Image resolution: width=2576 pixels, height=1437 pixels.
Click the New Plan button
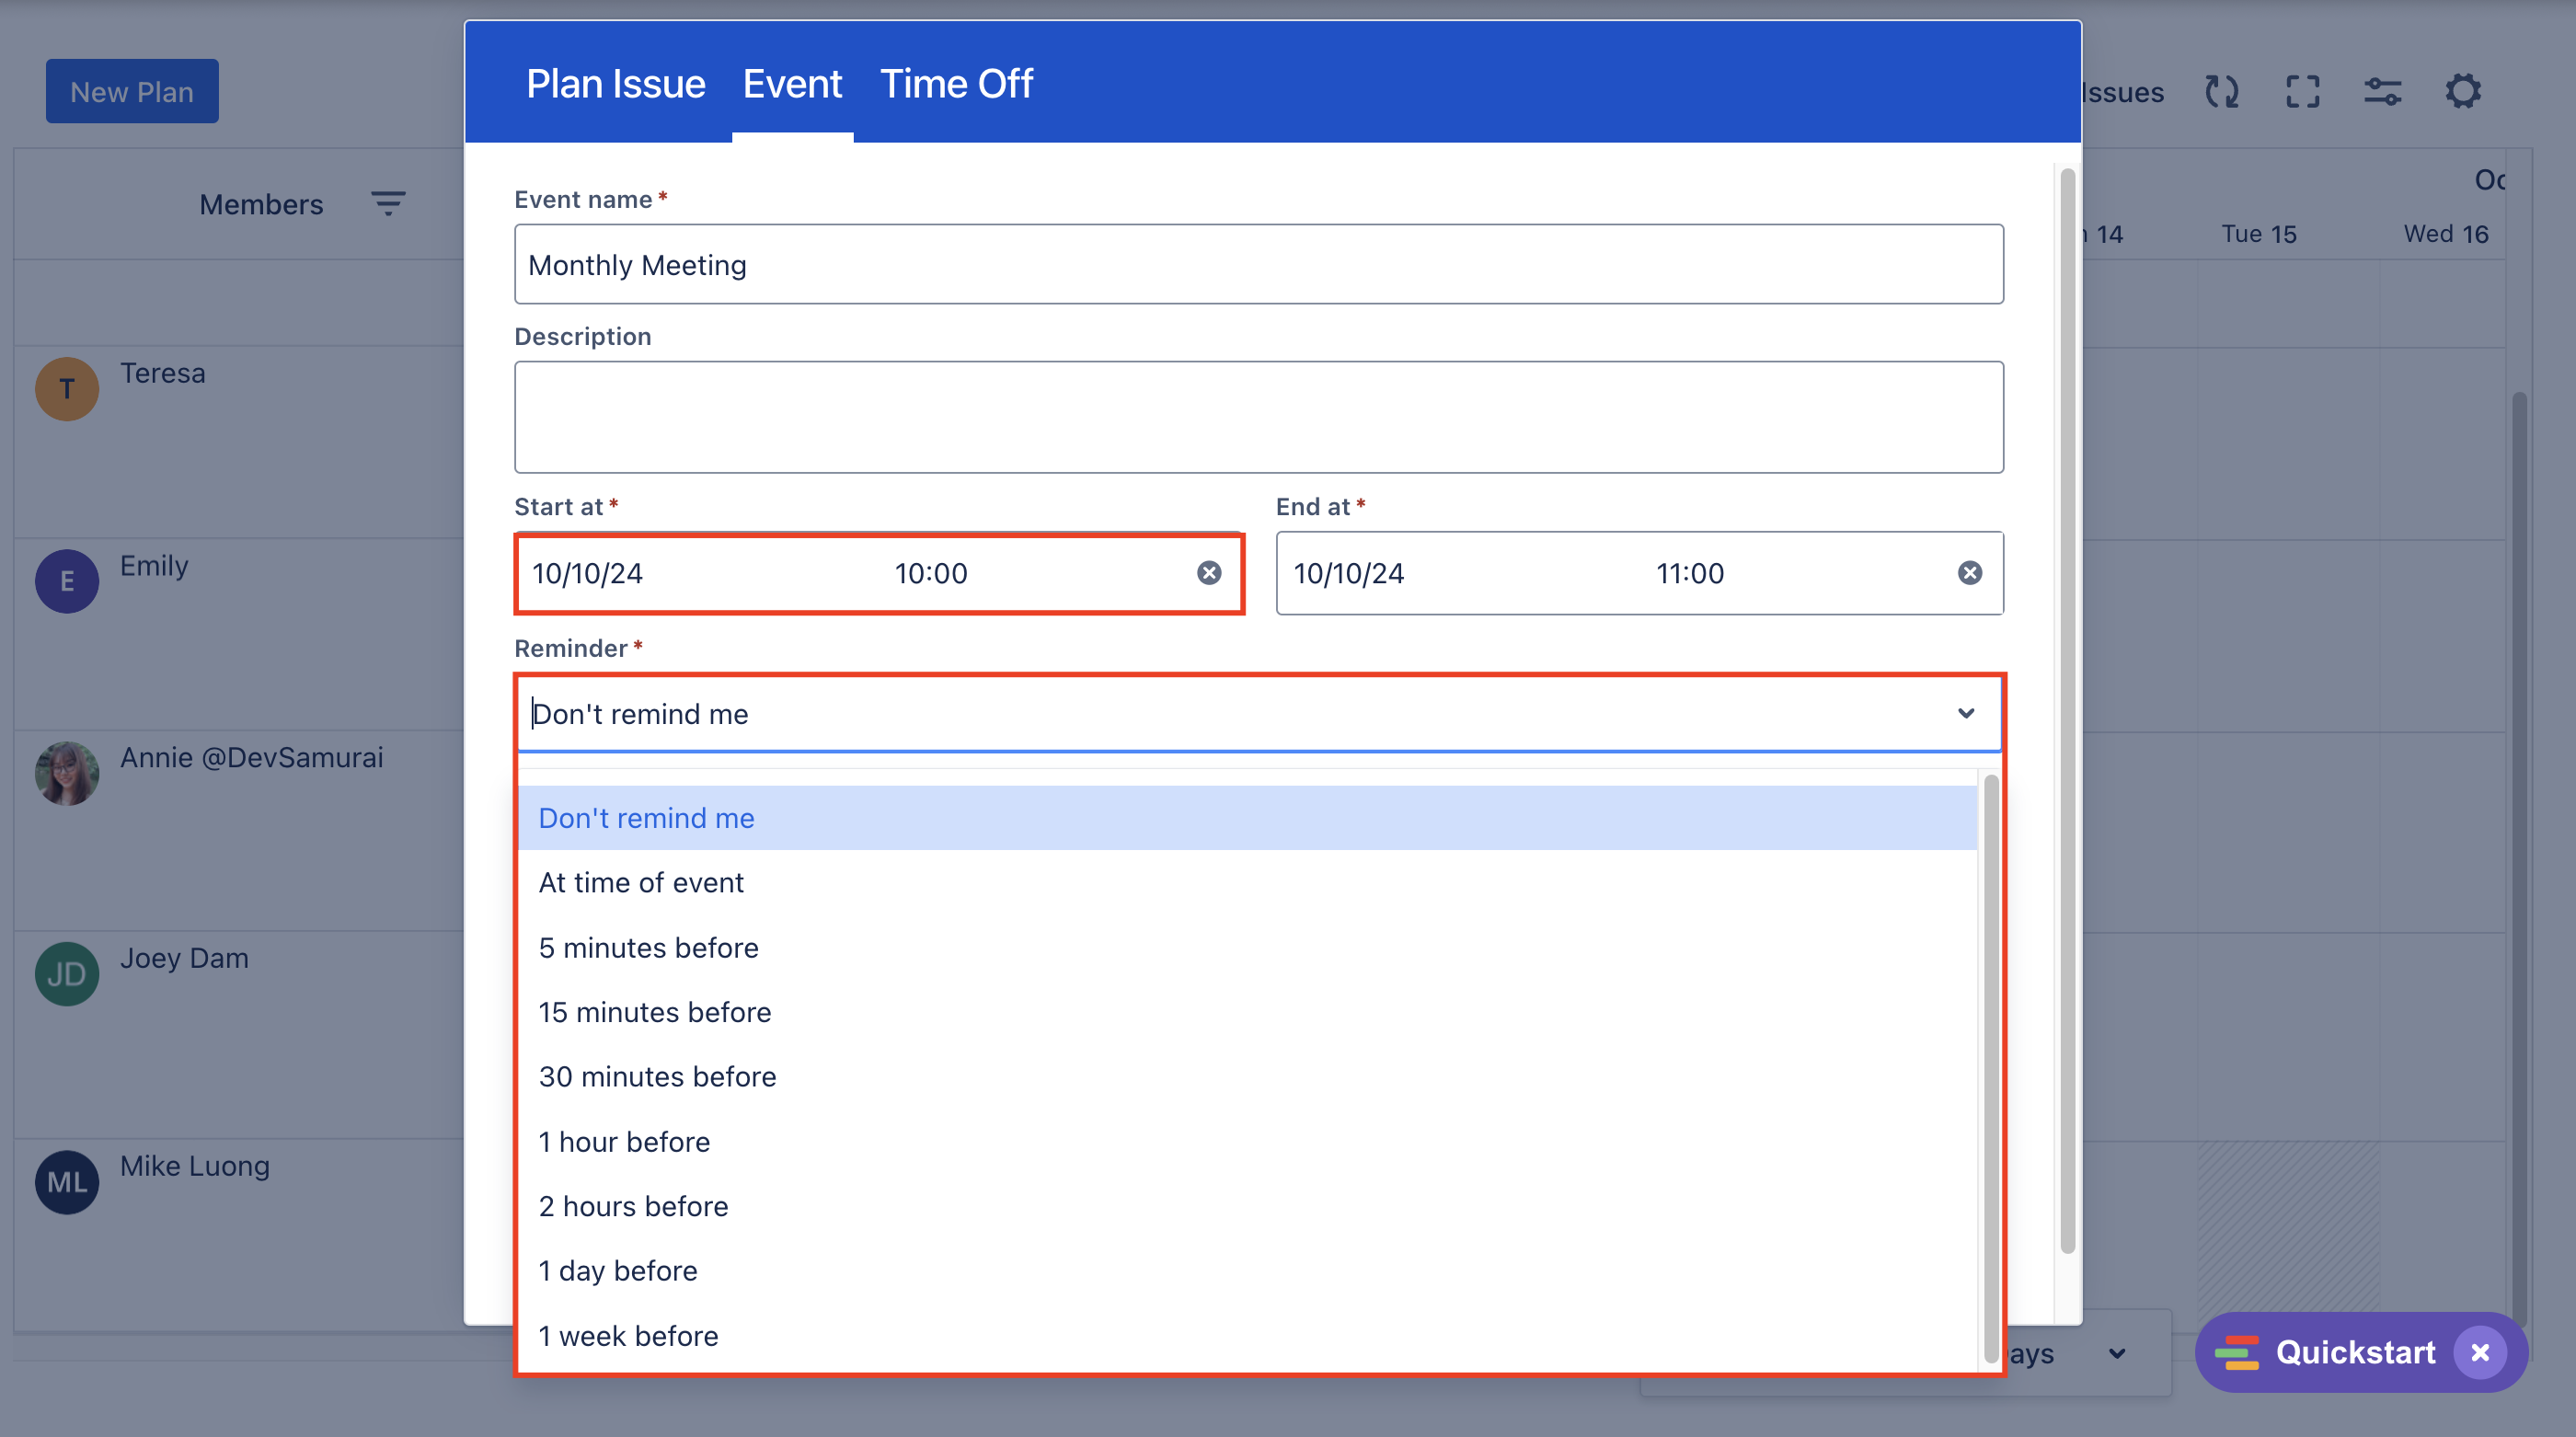(131, 92)
